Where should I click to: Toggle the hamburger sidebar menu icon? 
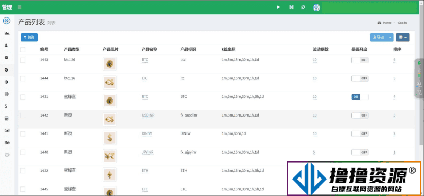tap(20, 7)
